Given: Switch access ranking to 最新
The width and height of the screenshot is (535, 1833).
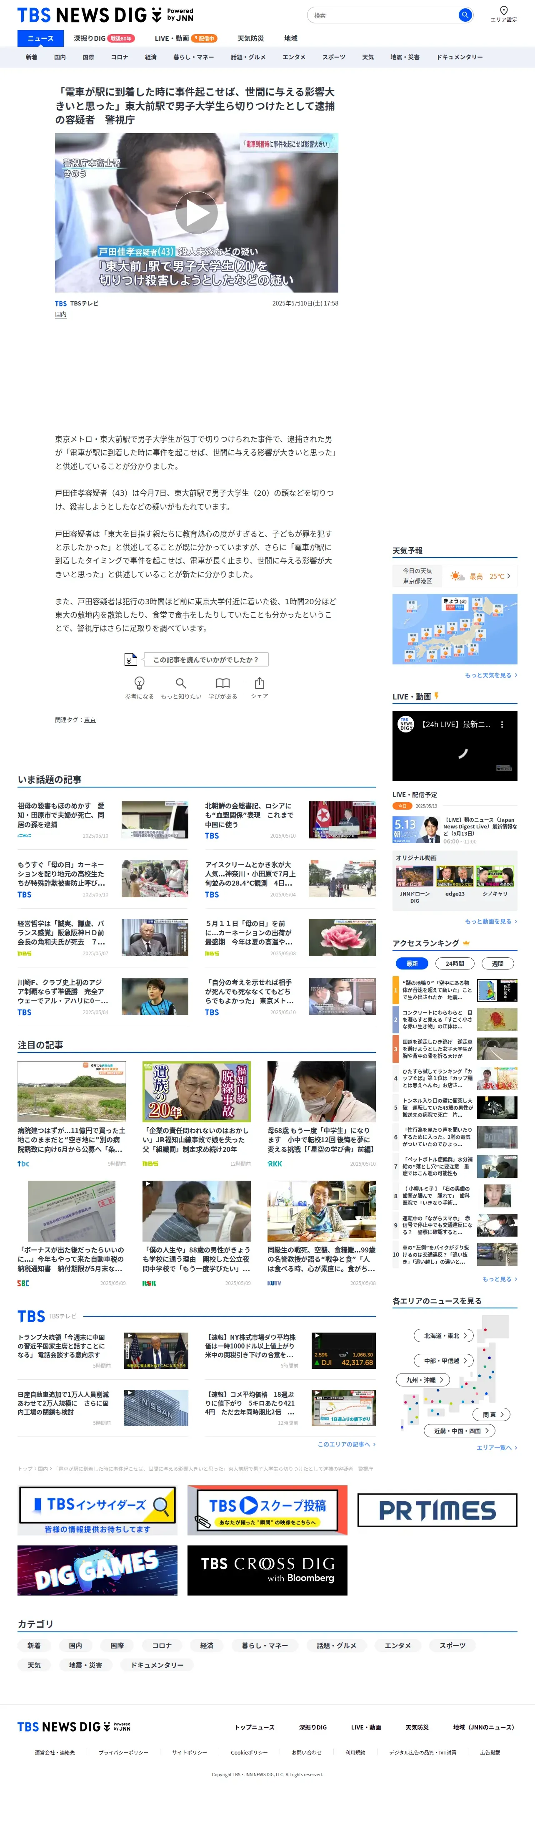Looking at the screenshot, I should coord(412,964).
